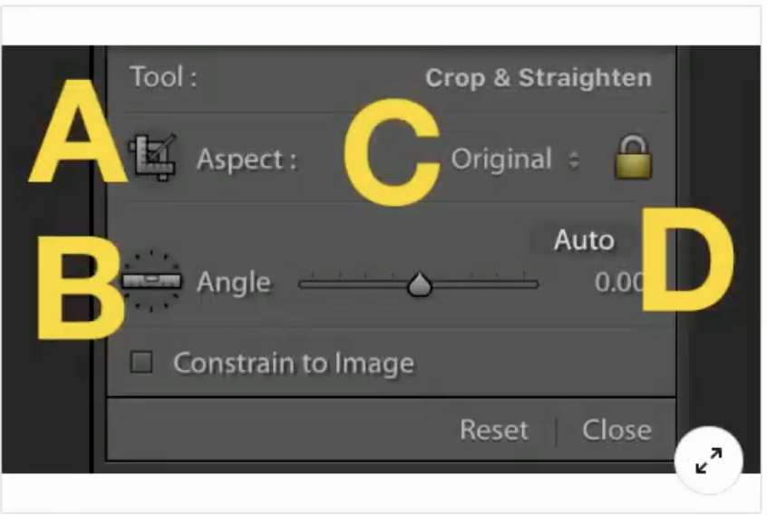This screenshot has width=767, height=515.
Task: Click the yellow letter B marker
Action: [x=80, y=284]
